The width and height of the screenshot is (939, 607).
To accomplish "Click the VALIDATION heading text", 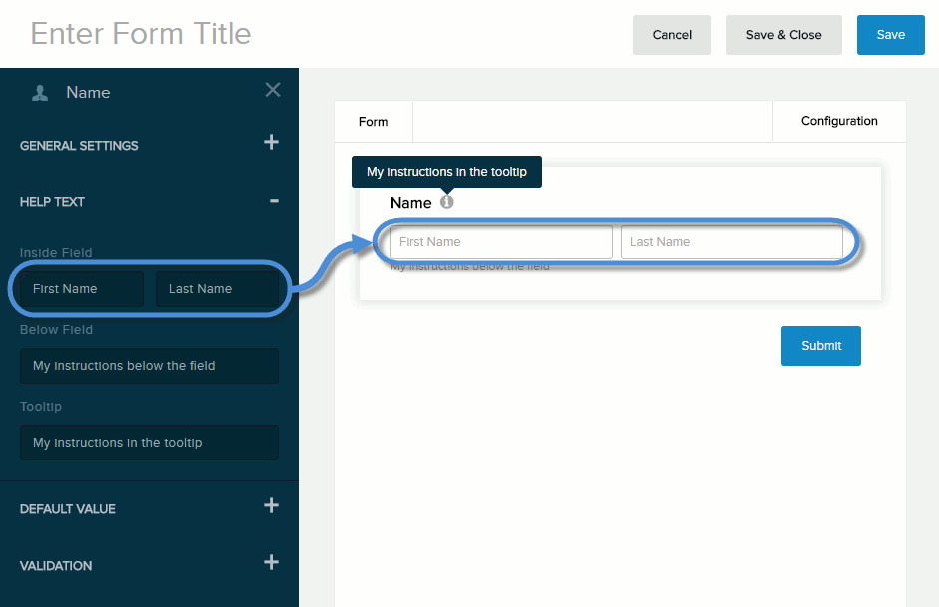I will coord(56,566).
